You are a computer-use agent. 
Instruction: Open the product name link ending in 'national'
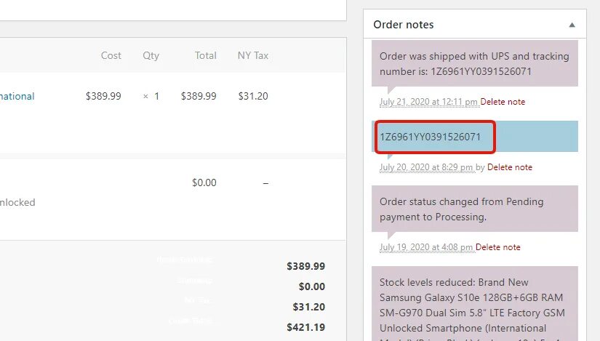(x=17, y=96)
